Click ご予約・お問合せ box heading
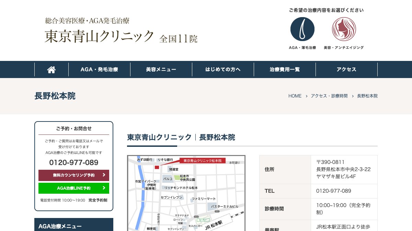 tap(74, 129)
